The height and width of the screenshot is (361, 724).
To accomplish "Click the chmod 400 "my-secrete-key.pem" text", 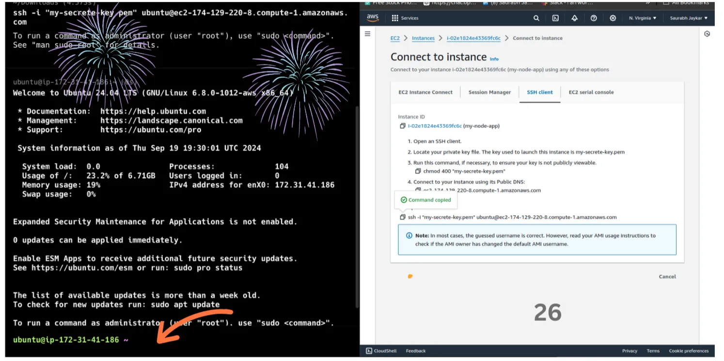I will (464, 171).
